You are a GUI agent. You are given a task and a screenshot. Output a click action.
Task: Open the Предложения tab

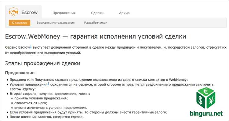coord(64,13)
